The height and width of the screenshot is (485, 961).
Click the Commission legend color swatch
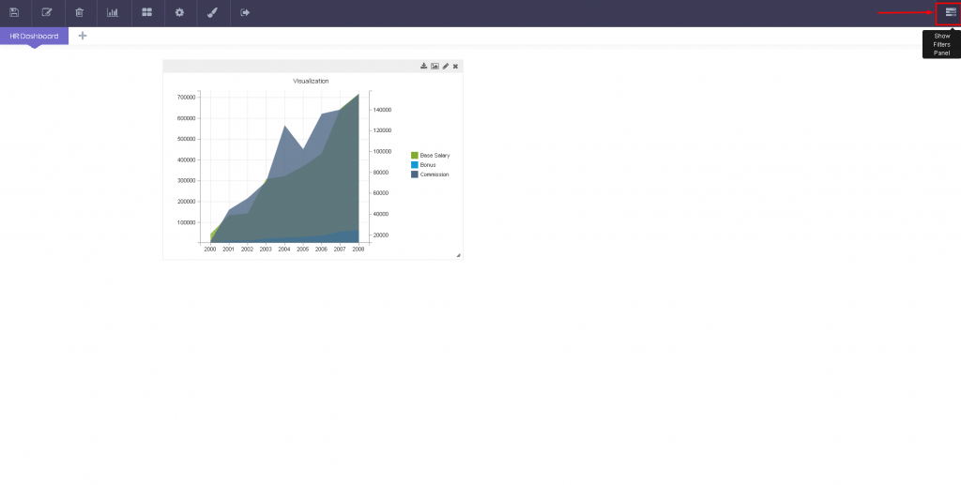coord(415,174)
